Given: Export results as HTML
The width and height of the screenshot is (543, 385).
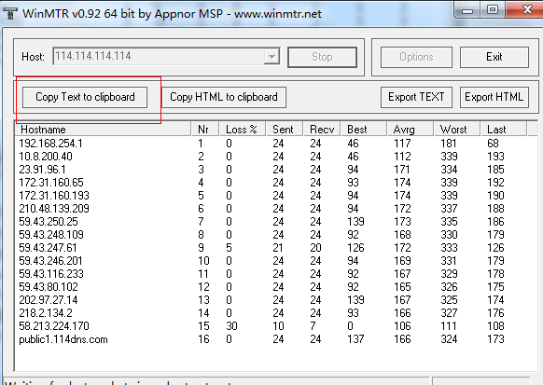Looking at the screenshot, I should click(494, 97).
